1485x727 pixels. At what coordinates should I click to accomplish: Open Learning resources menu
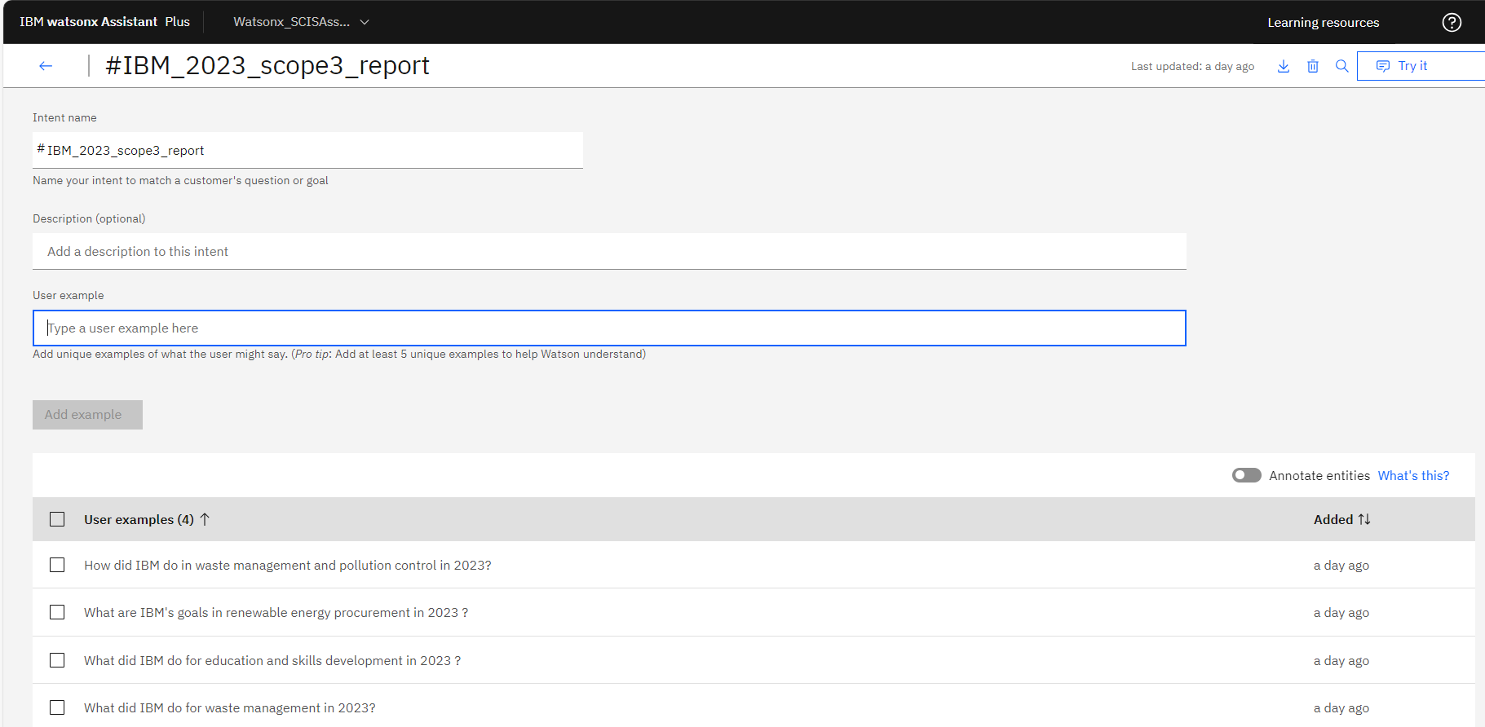click(x=1323, y=22)
